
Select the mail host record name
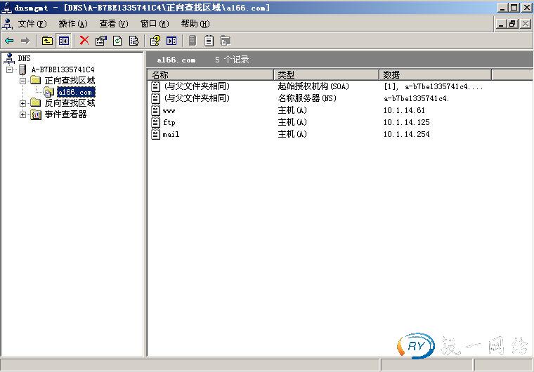point(171,135)
